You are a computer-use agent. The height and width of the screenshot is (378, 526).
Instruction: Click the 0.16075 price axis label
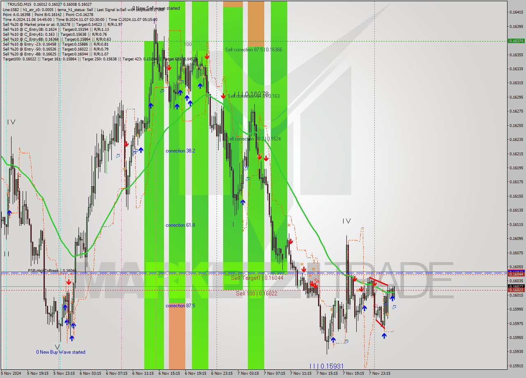point(516,253)
